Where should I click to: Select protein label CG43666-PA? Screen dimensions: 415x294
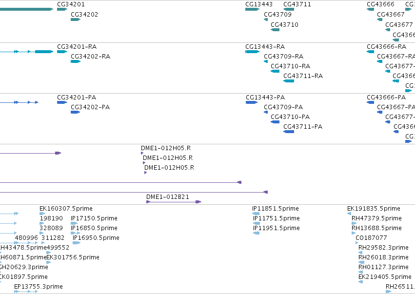tap(386, 98)
